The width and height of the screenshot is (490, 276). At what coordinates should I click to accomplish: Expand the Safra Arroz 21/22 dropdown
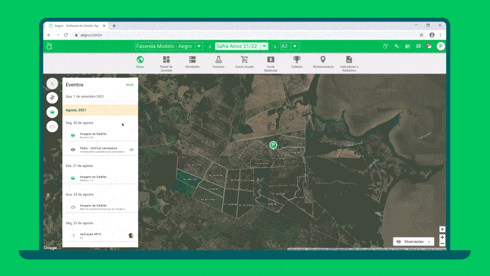point(264,46)
